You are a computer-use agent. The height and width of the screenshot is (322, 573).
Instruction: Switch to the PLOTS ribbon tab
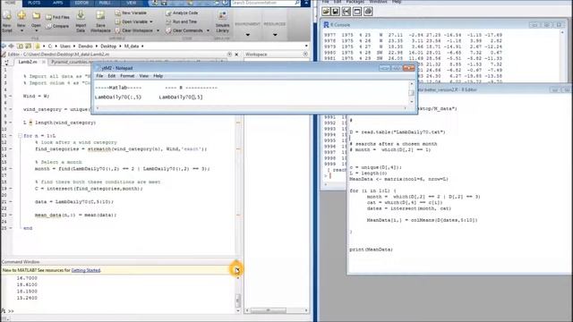tap(34, 3)
